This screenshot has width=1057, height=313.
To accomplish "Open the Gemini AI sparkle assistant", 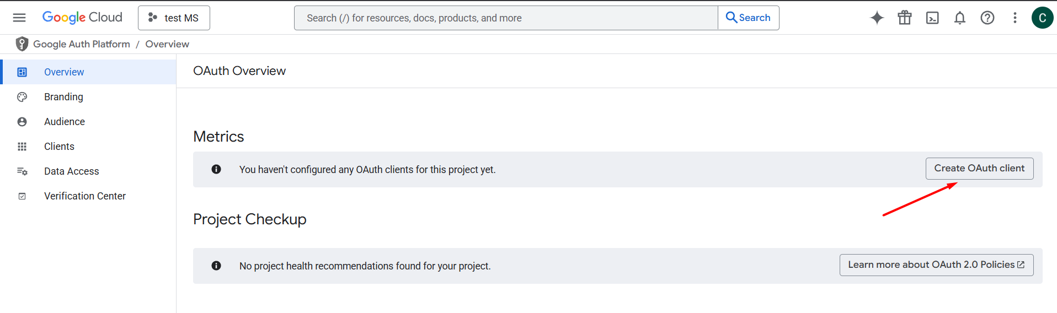I will tap(877, 18).
